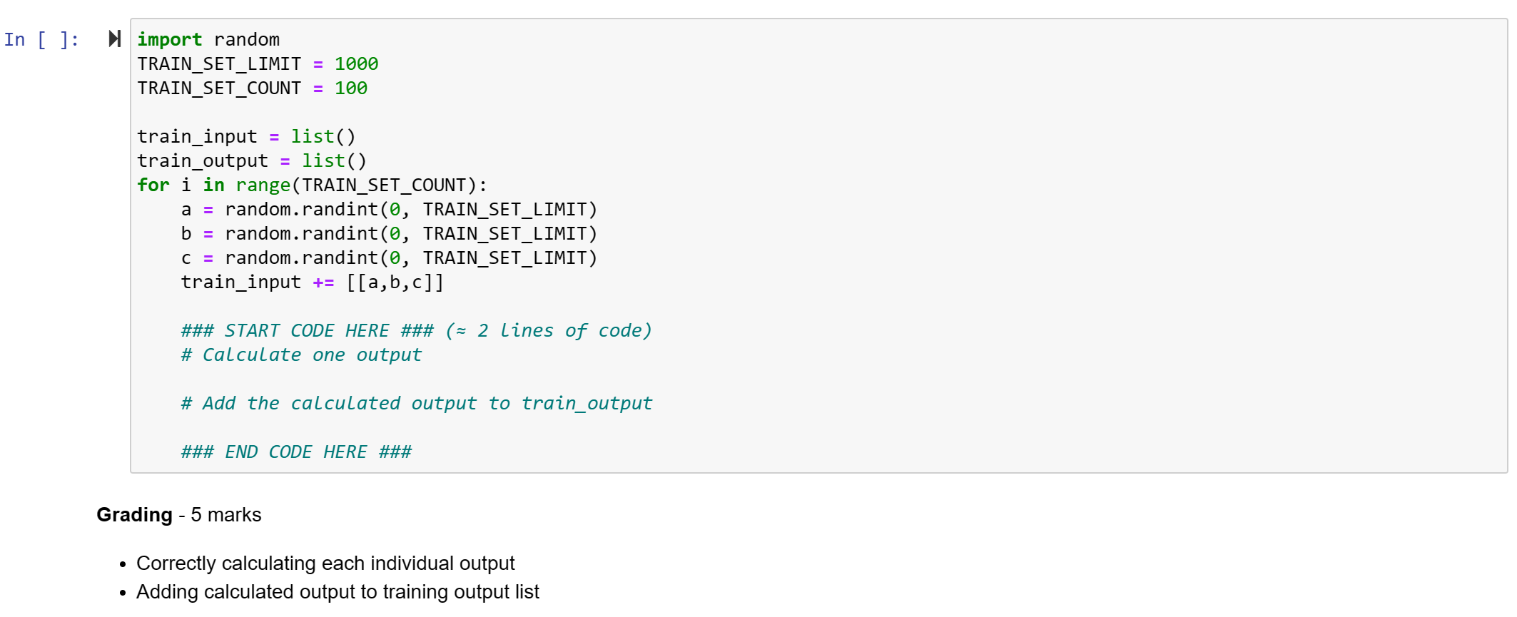
Task: Click the train_input += [[a,b,c]] line
Action: (x=312, y=282)
